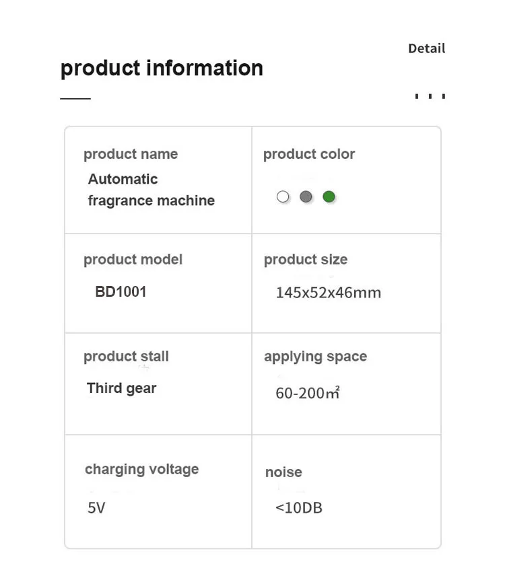Click the 'charging voltage' label
The image size is (505, 572).
coord(141,470)
